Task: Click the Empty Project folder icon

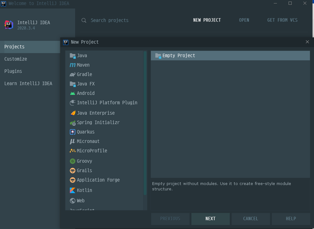Action: pyautogui.click(x=158, y=56)
